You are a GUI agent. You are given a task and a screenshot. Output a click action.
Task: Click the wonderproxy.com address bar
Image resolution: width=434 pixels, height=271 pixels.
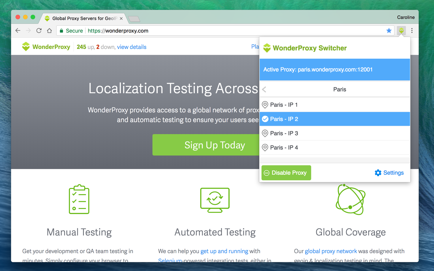(x=220, y=30)
